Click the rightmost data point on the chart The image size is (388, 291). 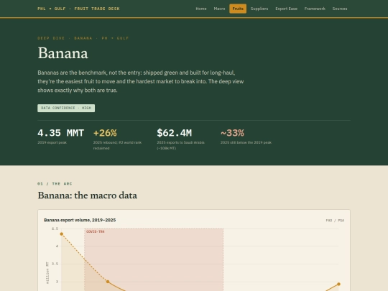point(338,284)
